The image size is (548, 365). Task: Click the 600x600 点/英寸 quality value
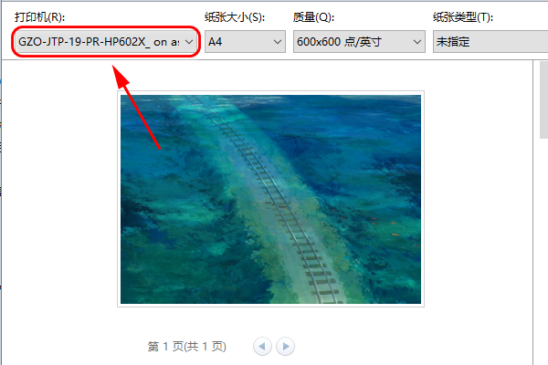point(339,42)
